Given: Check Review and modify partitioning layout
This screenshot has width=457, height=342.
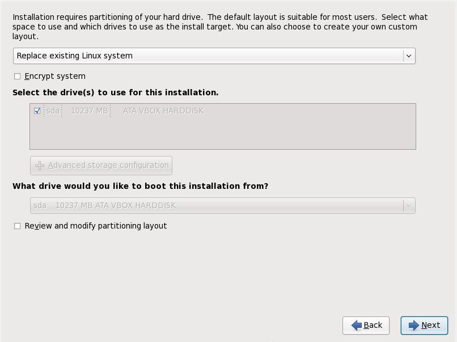Looking at the screenshot, I should [x=17, y=226].
